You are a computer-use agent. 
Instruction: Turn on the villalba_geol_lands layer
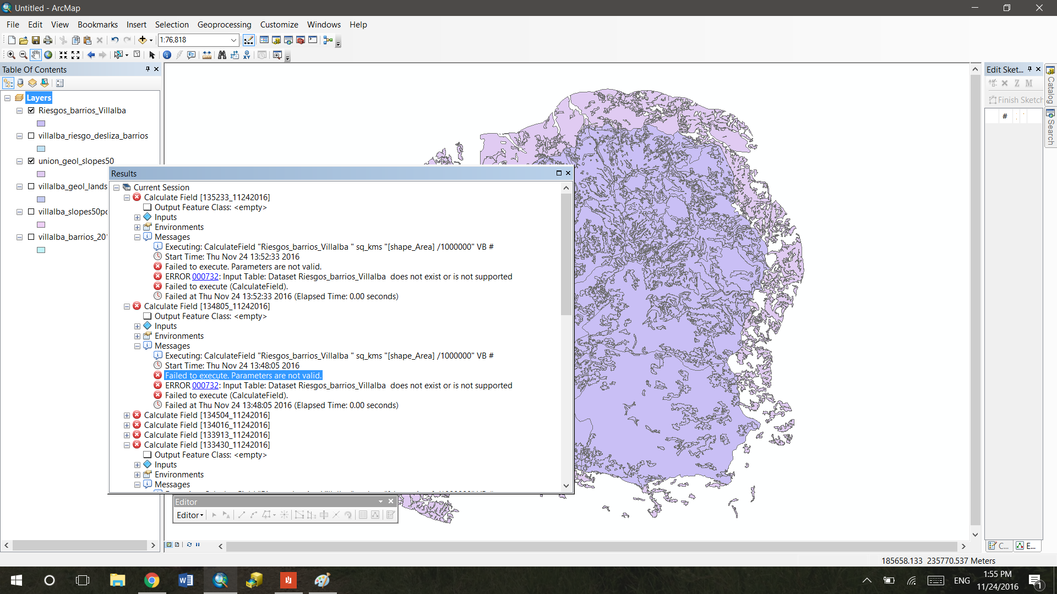pos(31,186)
